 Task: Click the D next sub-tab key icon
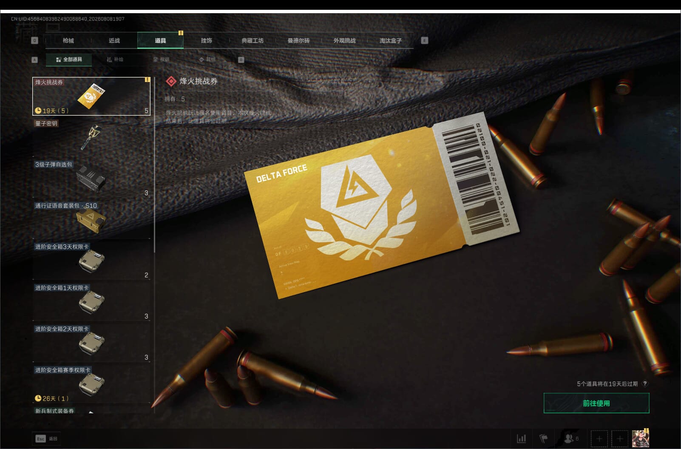241,60
